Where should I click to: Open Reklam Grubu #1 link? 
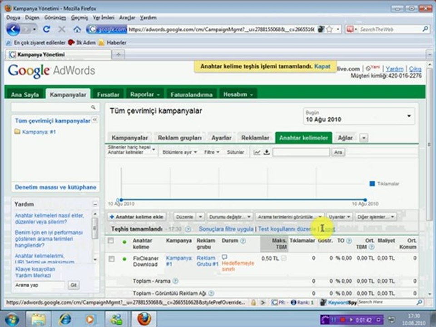[x=207, y=261]
